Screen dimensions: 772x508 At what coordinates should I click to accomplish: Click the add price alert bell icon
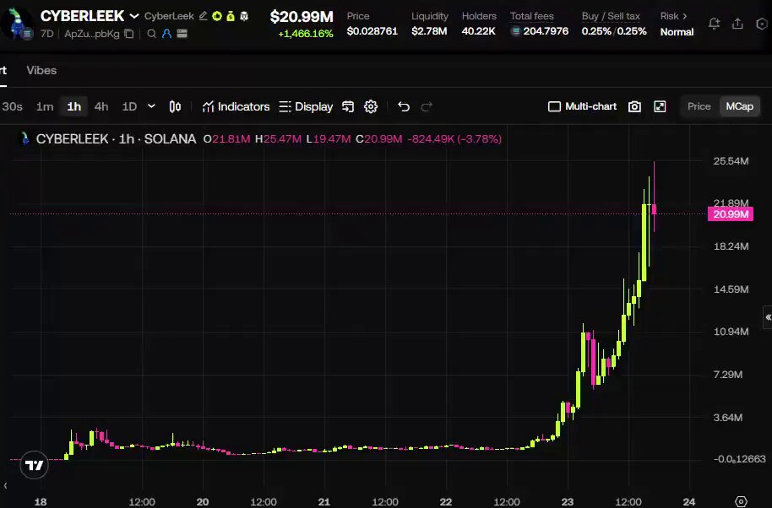tap(714, 24)
